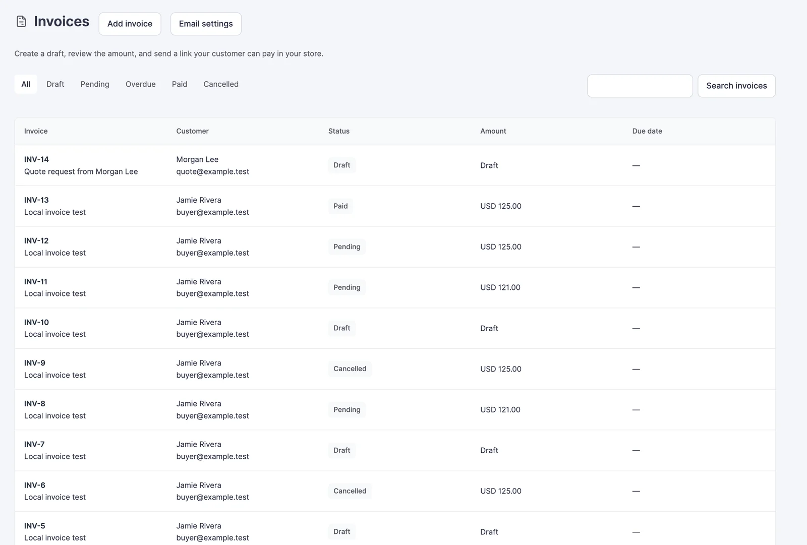
Task: Show the Overdue tab
Action: click(x=141, y=84)
